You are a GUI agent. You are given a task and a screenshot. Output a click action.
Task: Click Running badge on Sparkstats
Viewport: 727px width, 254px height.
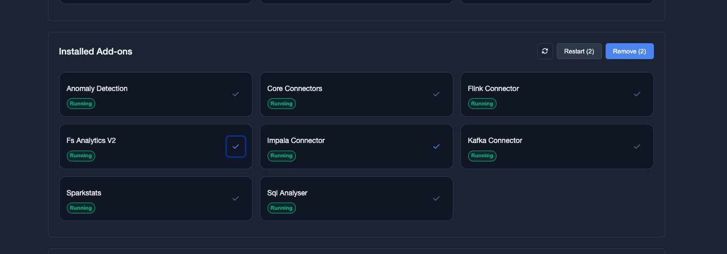tap(81, 208)
